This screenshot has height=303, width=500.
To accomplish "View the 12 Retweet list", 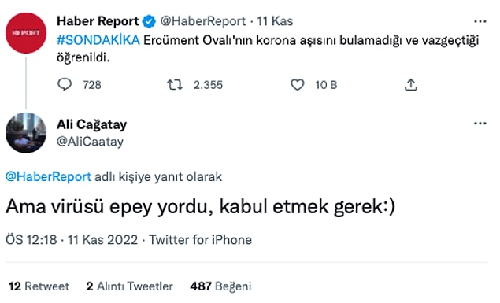I will 39,286.
